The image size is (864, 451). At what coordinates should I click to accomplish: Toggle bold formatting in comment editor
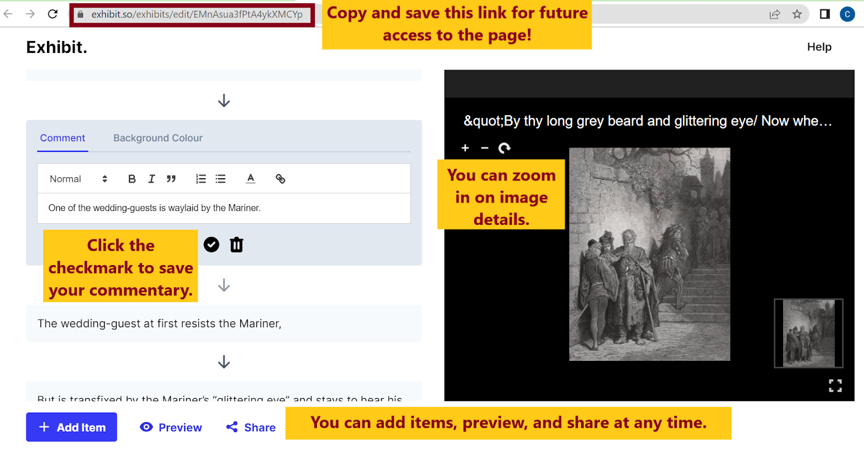(132, 179)
